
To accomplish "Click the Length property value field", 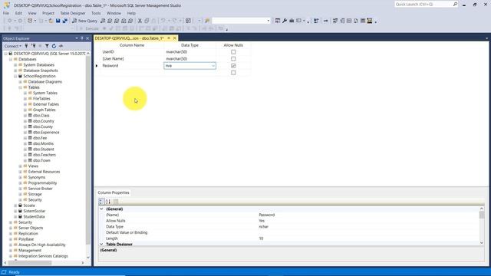I will pos(368,238).
